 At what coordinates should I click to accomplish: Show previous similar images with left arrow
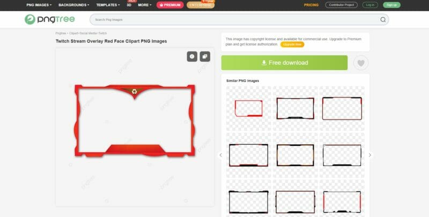(x=220, y=155)
